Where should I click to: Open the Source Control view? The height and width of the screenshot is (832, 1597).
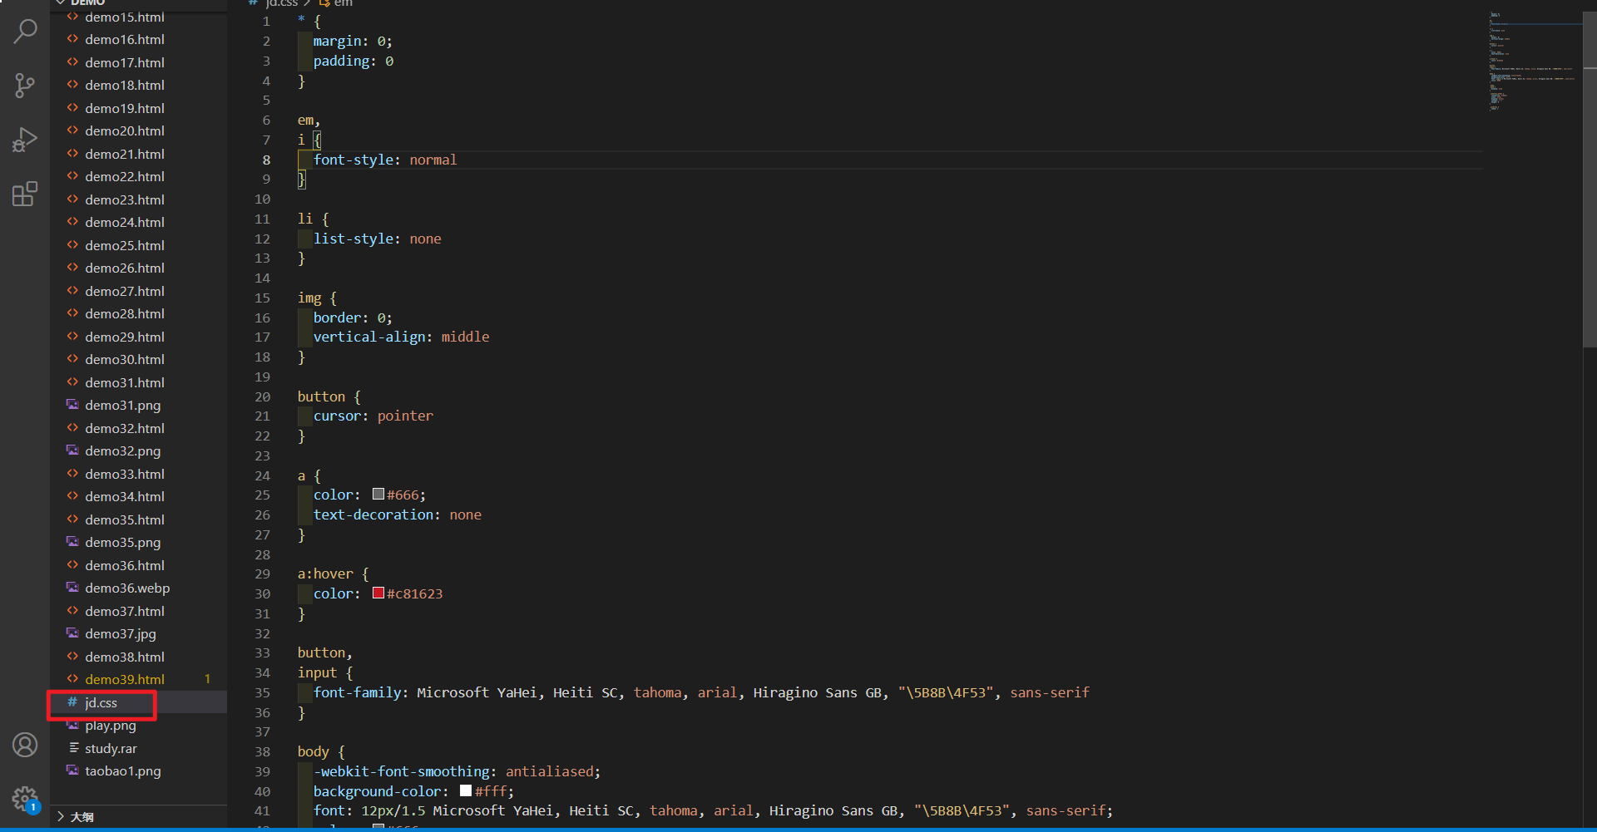click(25, 85)
